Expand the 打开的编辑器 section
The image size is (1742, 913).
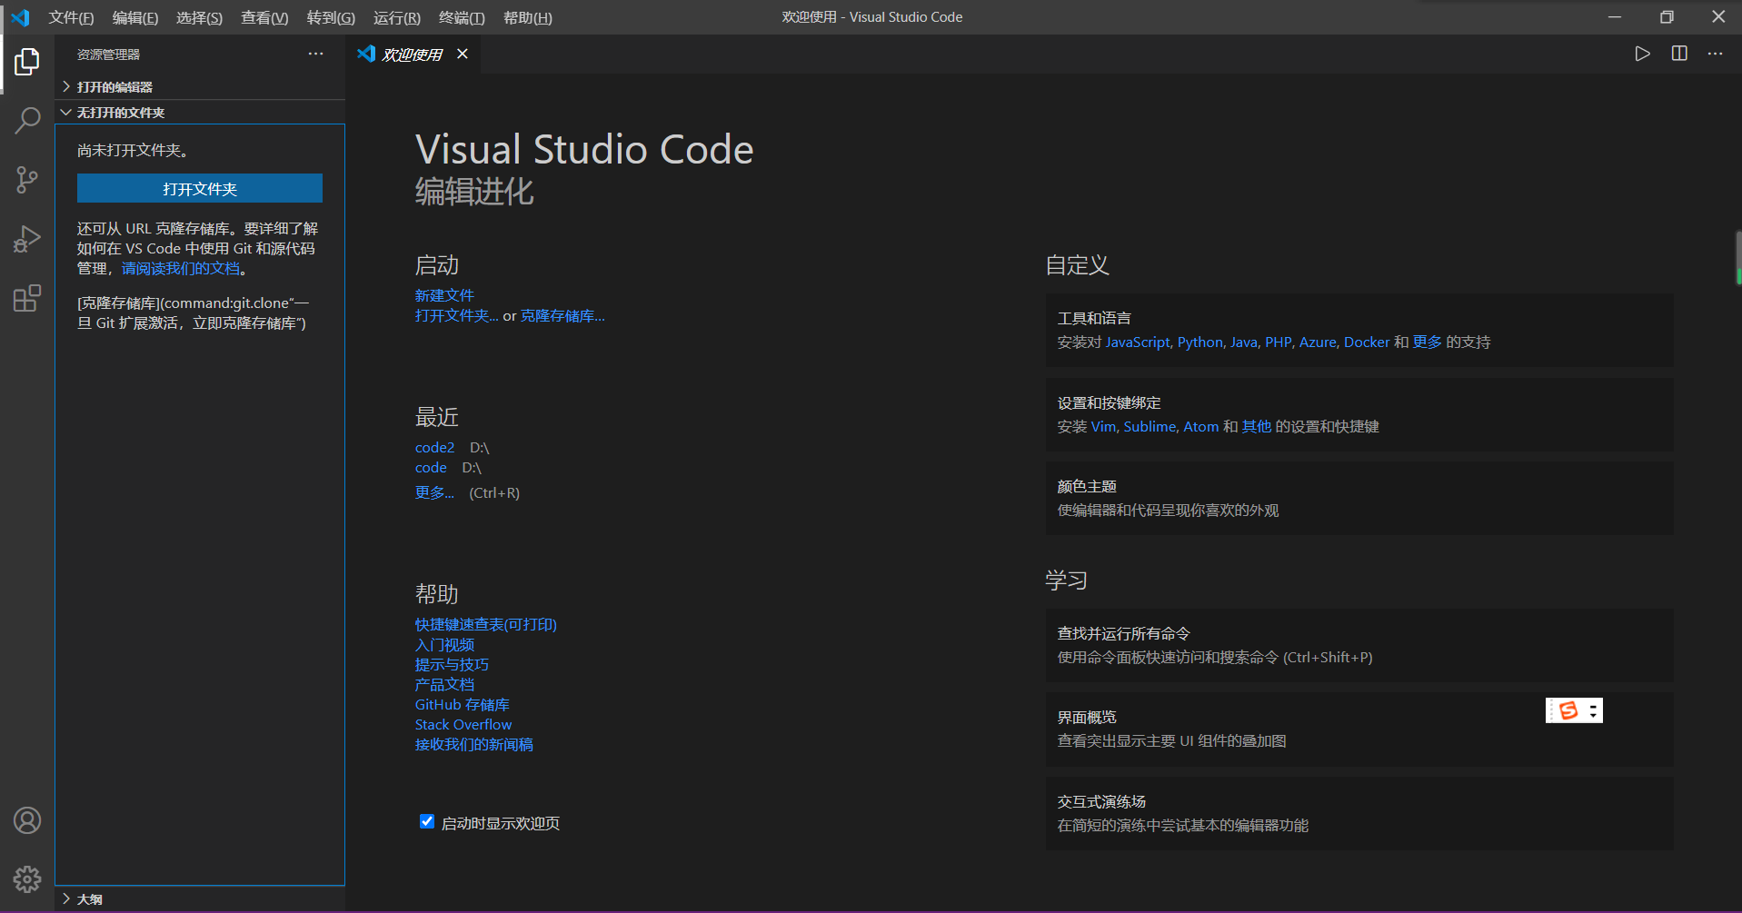(200, 86)
